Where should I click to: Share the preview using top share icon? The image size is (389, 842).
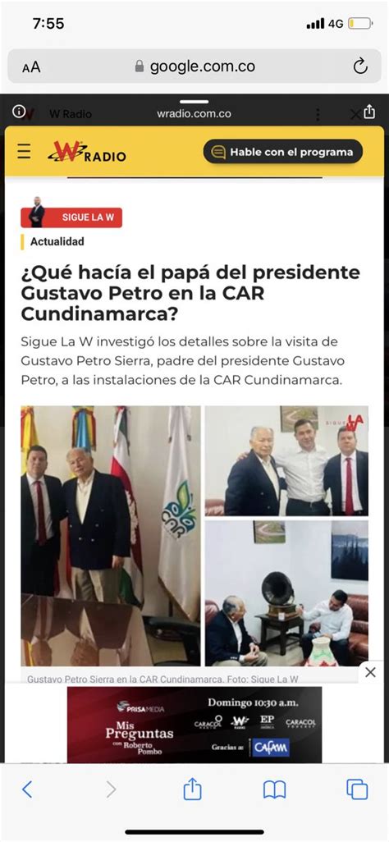[x=369, y=111]
